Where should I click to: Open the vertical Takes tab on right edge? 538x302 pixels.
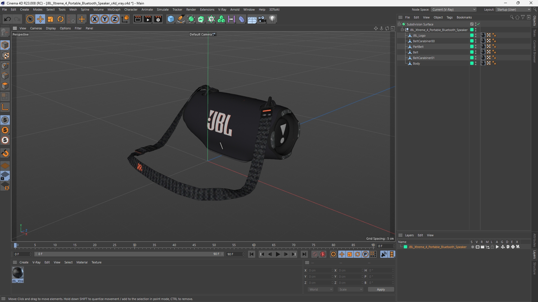tap(535, 33)
